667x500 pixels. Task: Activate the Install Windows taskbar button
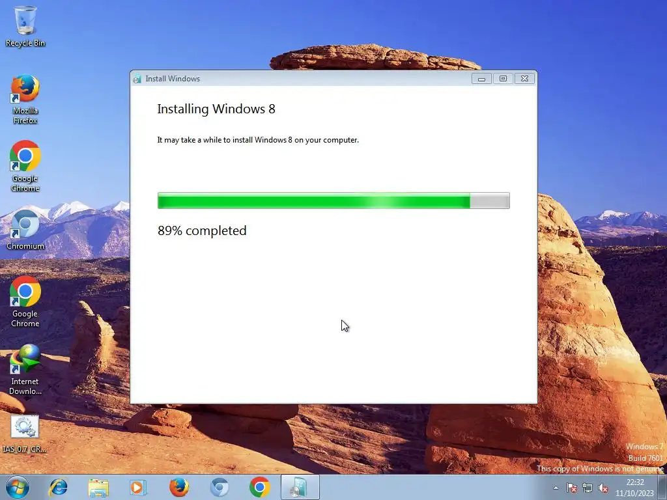click(x=300, y=487)
